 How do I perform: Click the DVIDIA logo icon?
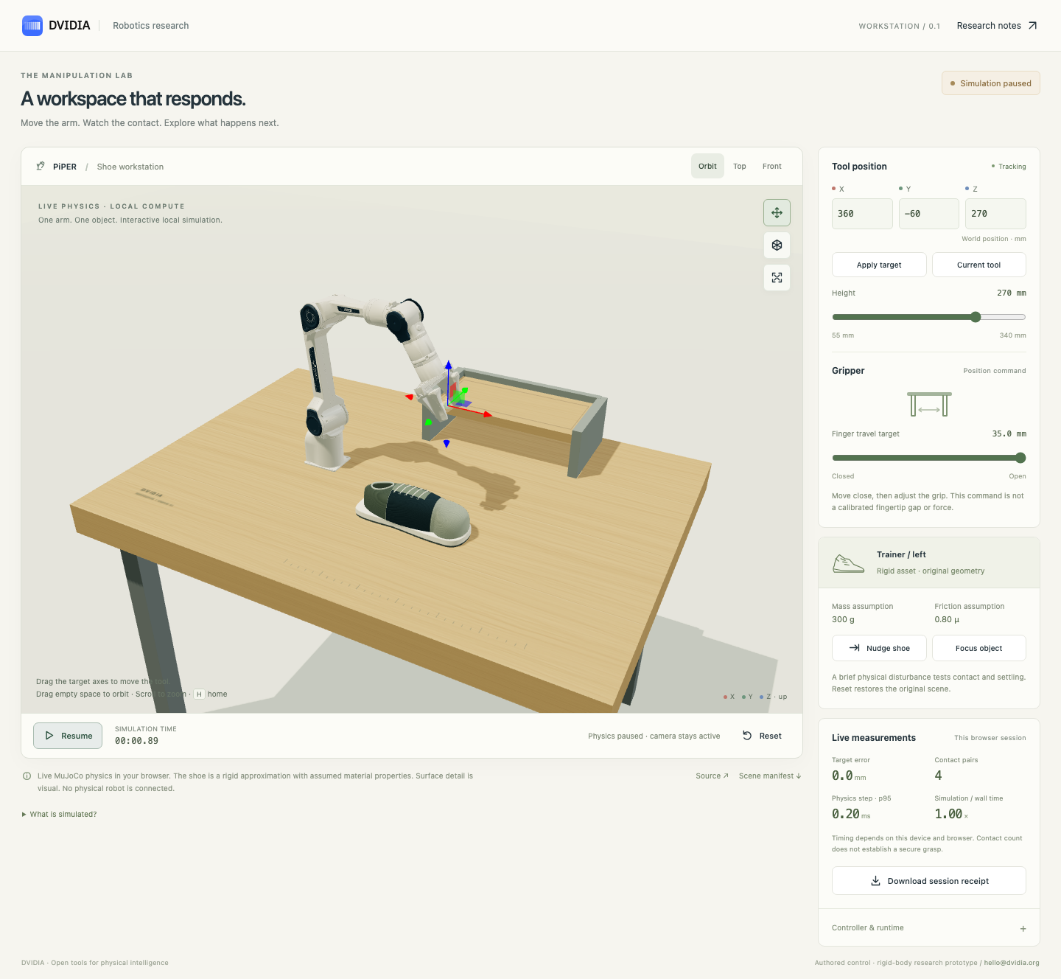coord(32,26)
